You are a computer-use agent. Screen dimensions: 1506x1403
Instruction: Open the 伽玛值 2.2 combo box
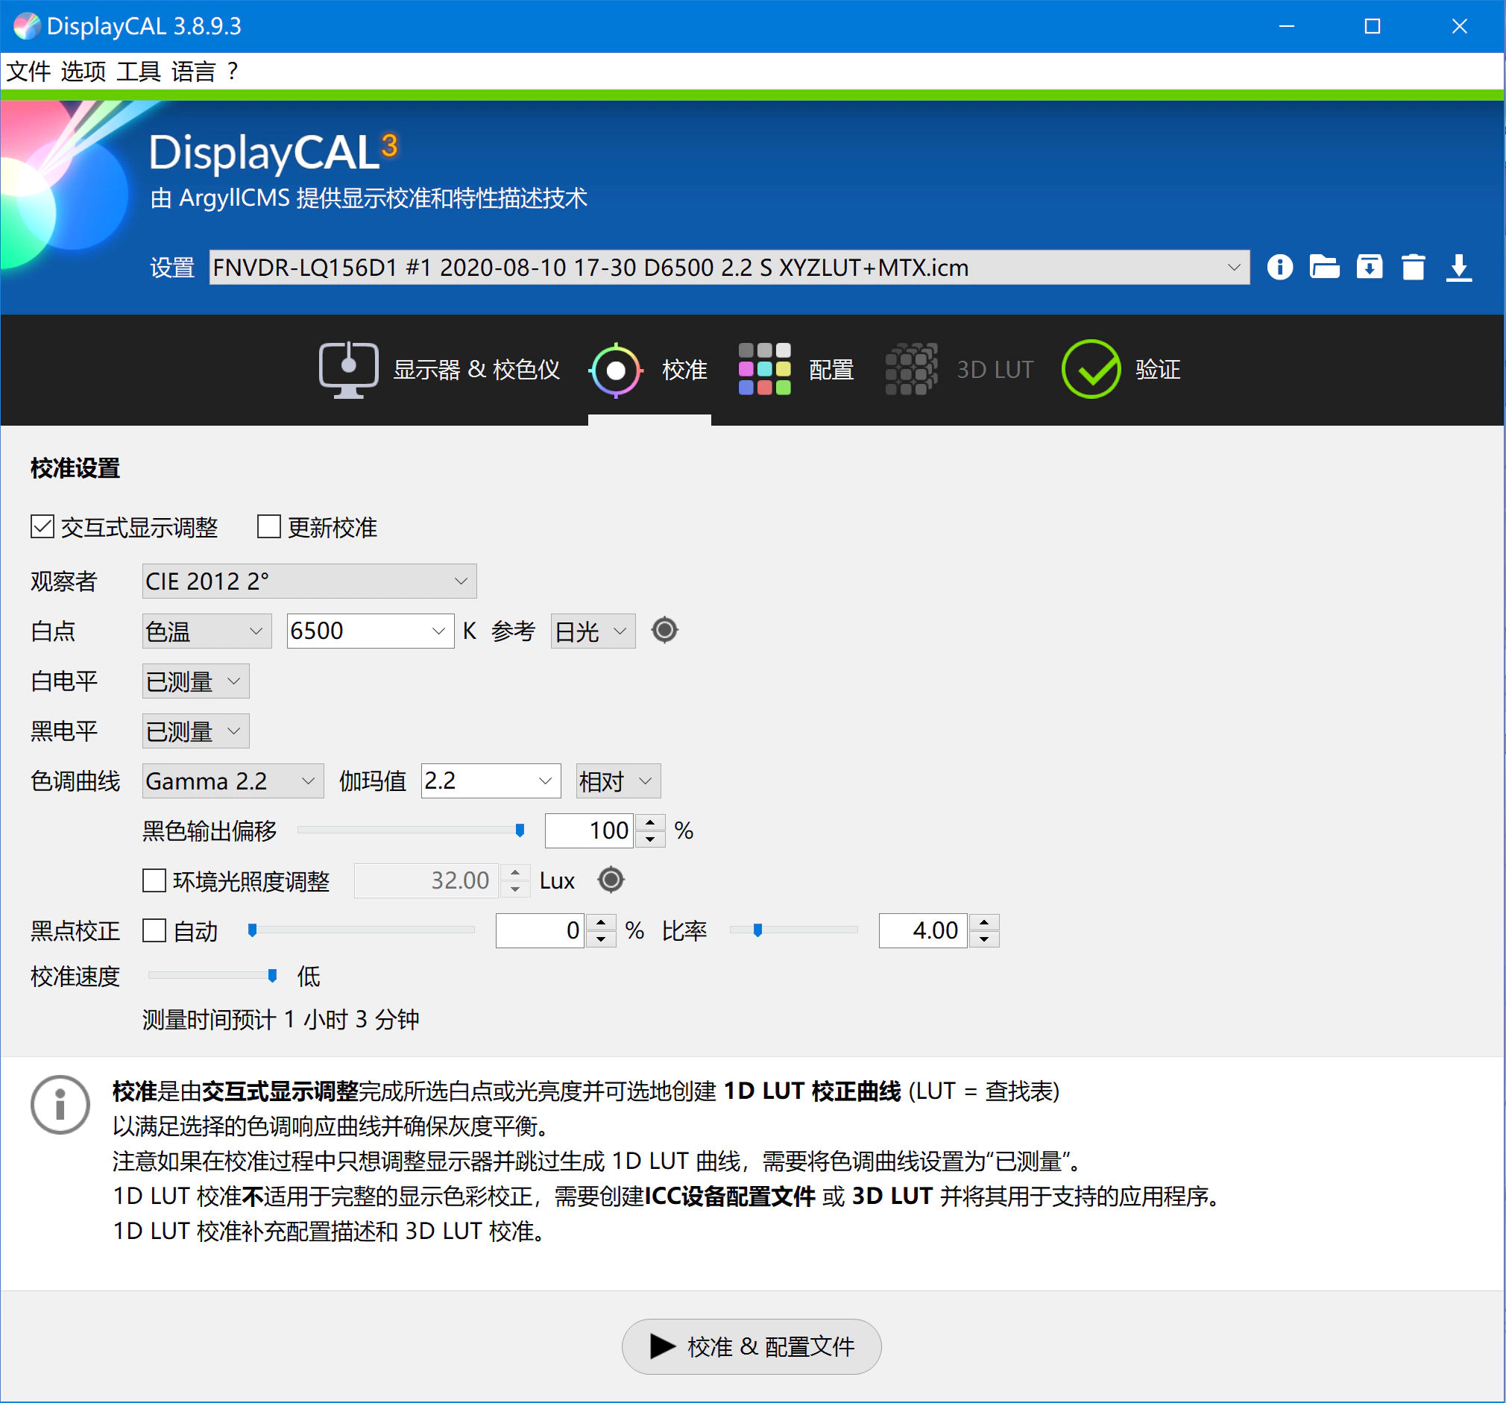pos(491,781)
